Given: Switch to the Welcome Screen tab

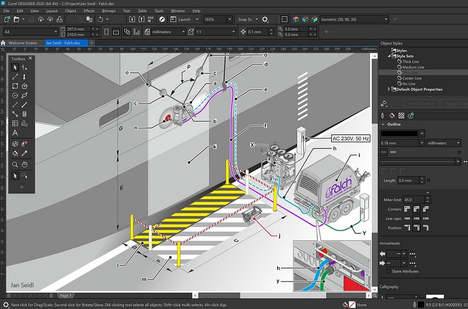Looking at the screenshot, I should (23, 43).
